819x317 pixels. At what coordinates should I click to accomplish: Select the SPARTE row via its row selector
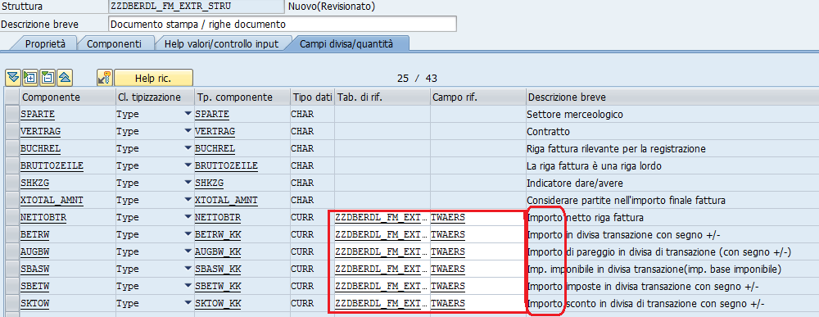(12, 114)
